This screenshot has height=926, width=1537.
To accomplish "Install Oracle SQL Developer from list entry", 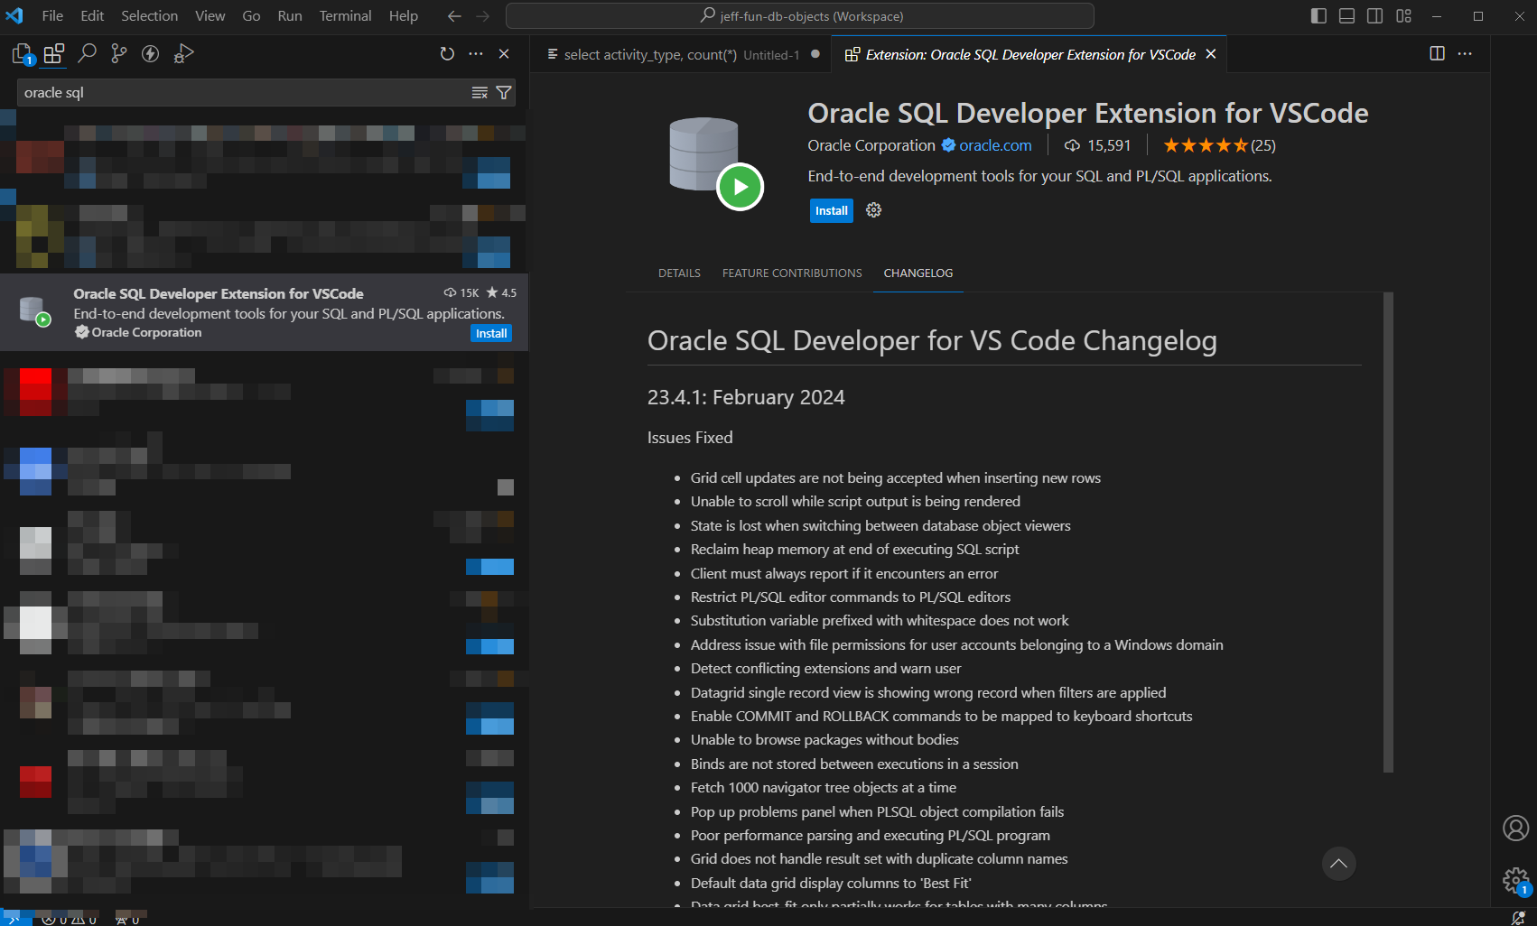I will 491,334.
